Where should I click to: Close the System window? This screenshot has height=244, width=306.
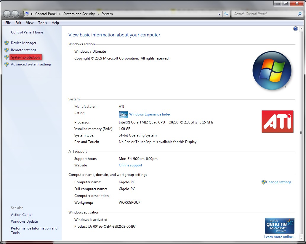click(x=297, y=3)
